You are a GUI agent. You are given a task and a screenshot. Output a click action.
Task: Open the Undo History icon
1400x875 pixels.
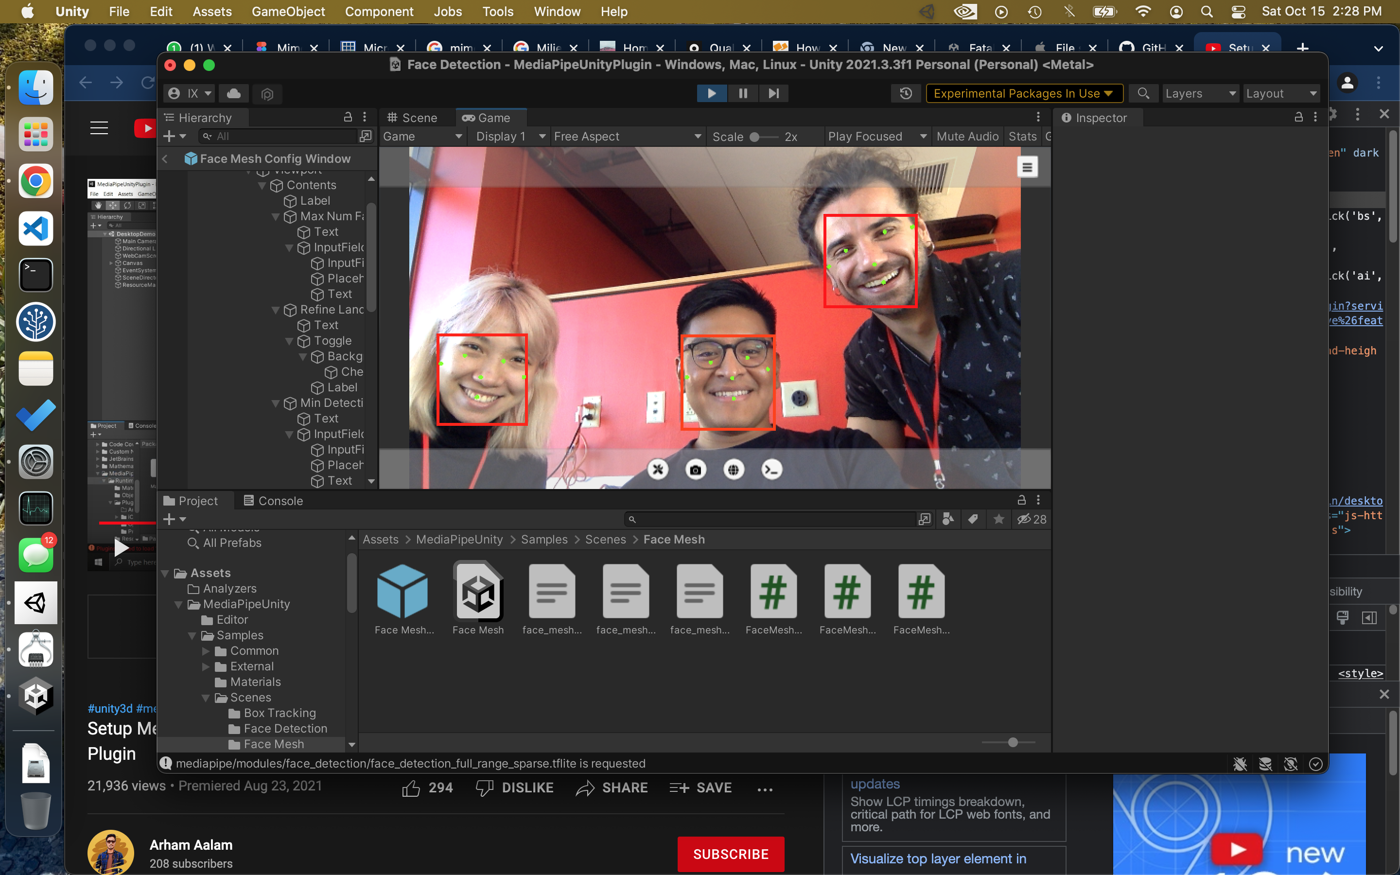click(906, 93)
